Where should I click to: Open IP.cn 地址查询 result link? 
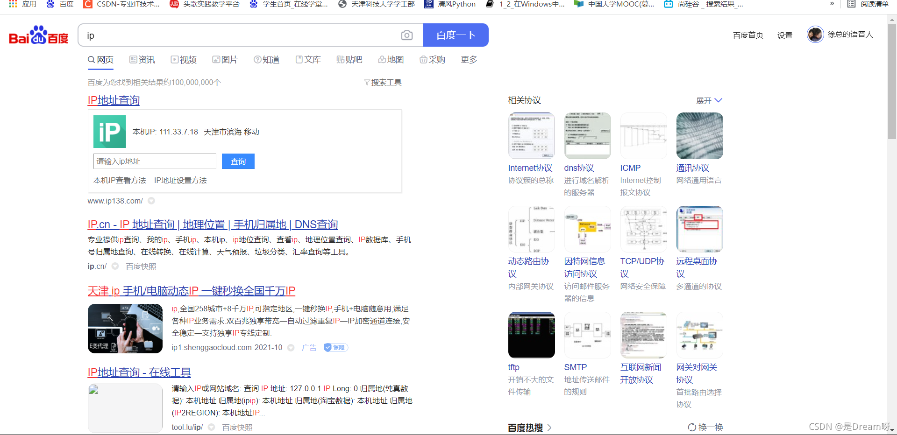[213, 225]
